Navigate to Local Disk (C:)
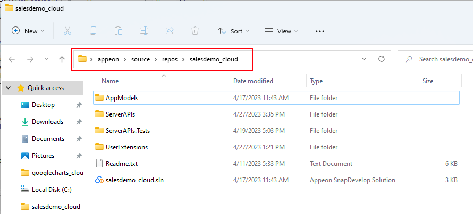 click(x=52, y=189)
